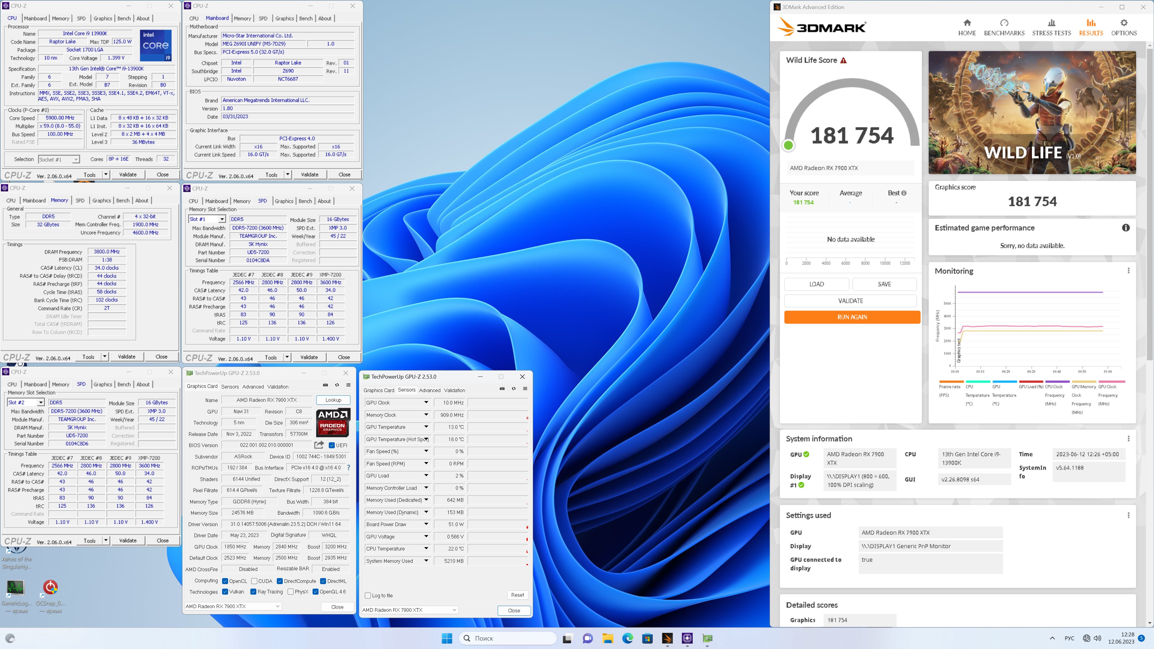1154x649 pixels.
Task: Click CPU Clock Frequency purple legend swatch
Action: click(x=1057, y=382)
